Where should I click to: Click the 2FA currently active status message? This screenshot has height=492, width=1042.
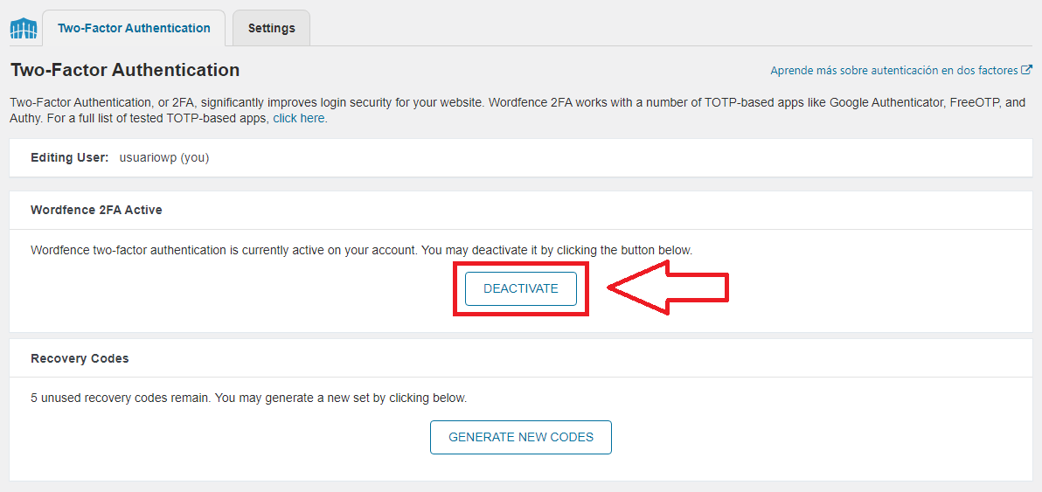coord(362,251)
